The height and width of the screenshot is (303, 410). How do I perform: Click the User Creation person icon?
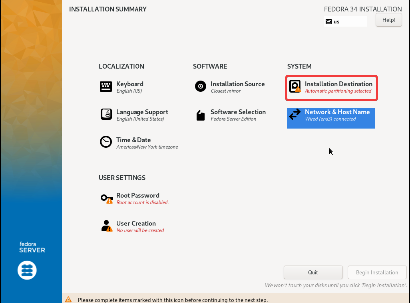(x=107, y=226)
